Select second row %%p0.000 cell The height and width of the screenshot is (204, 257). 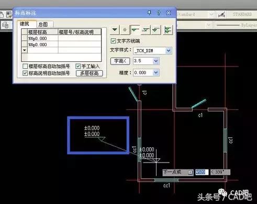click(x=43, y=45)
